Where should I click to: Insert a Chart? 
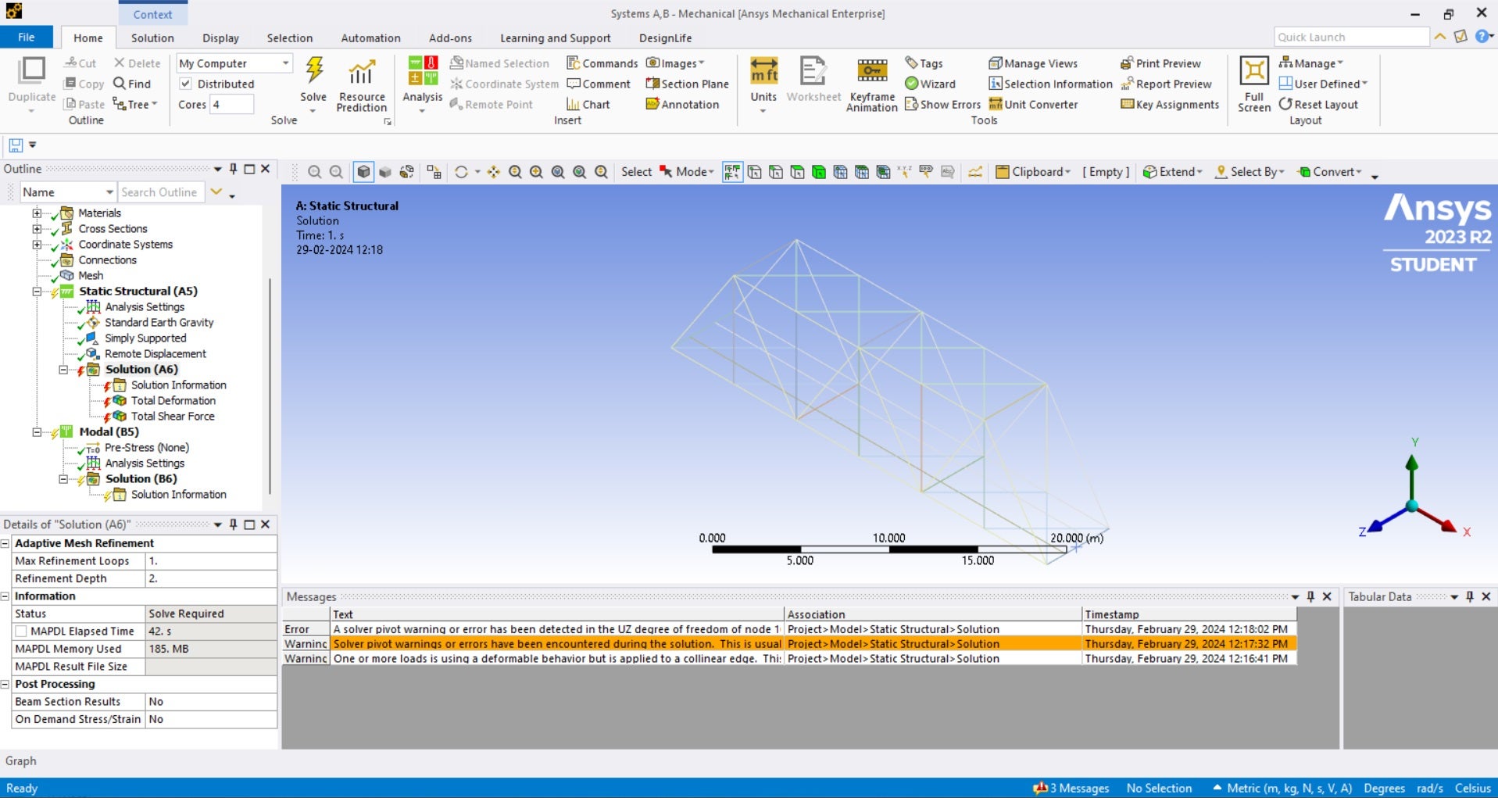pos(588,104)
